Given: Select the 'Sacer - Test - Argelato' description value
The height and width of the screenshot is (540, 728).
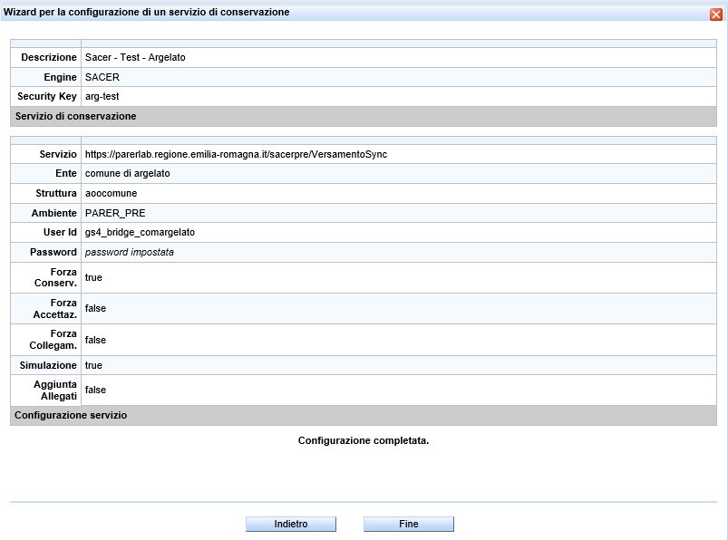Looking at the screenshot, I should point(135,58).
